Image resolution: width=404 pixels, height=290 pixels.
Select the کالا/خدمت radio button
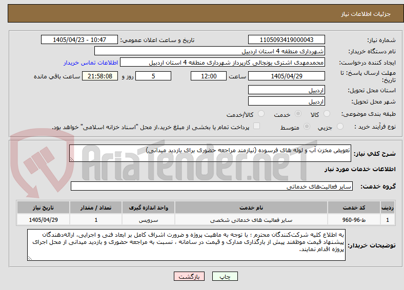pyautogui.click(x=261, y=114)
